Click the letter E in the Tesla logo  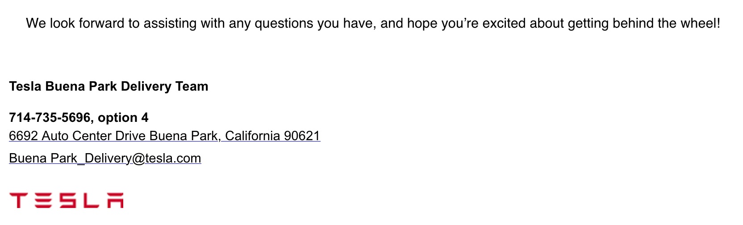(43, 200)
